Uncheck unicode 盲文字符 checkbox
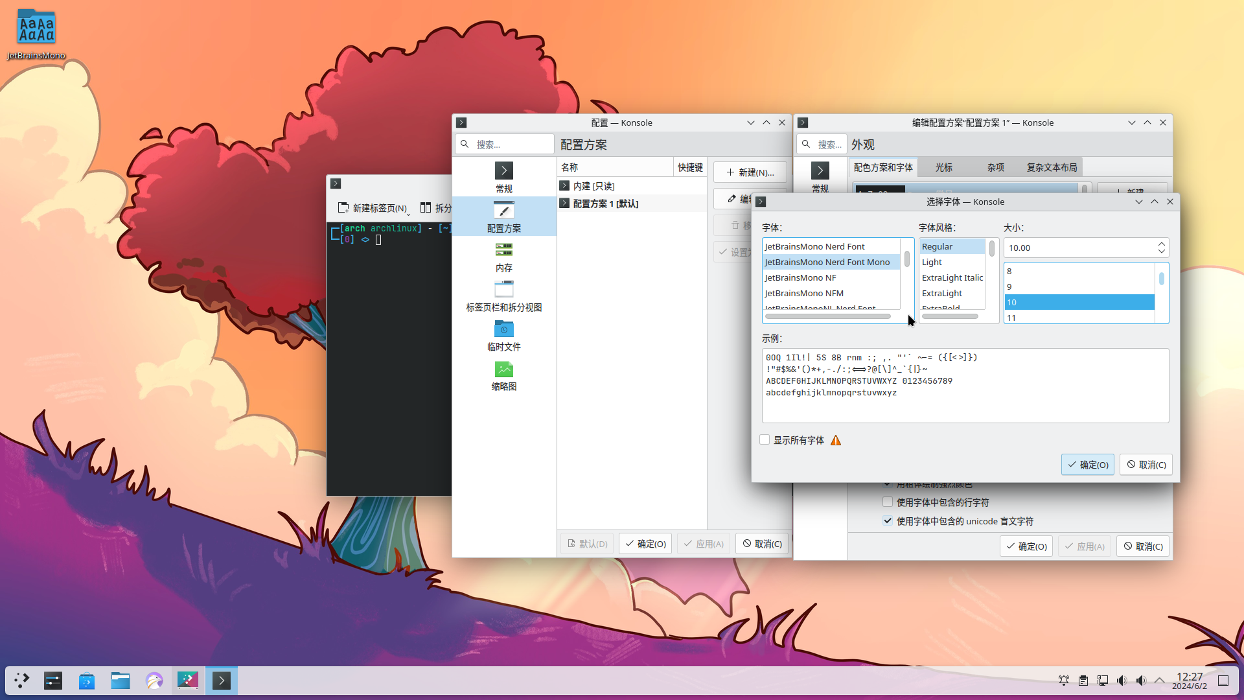This screenshot has height=700, width=1244. [888, 520]
